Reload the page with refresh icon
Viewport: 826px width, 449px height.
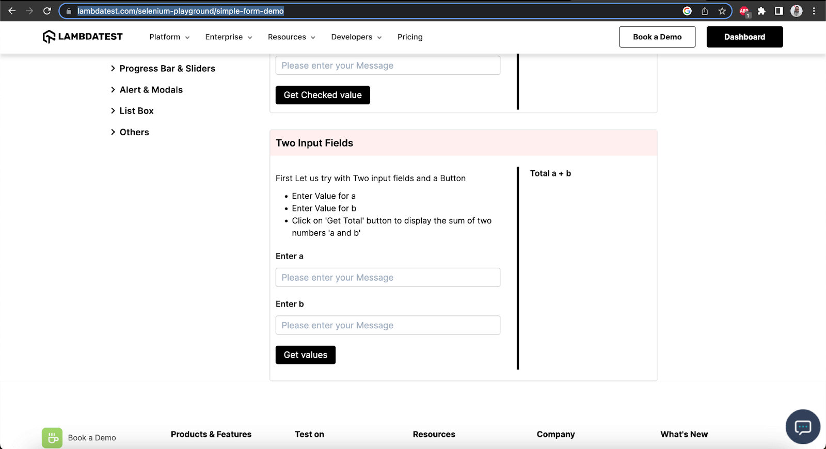coord(47,11)
